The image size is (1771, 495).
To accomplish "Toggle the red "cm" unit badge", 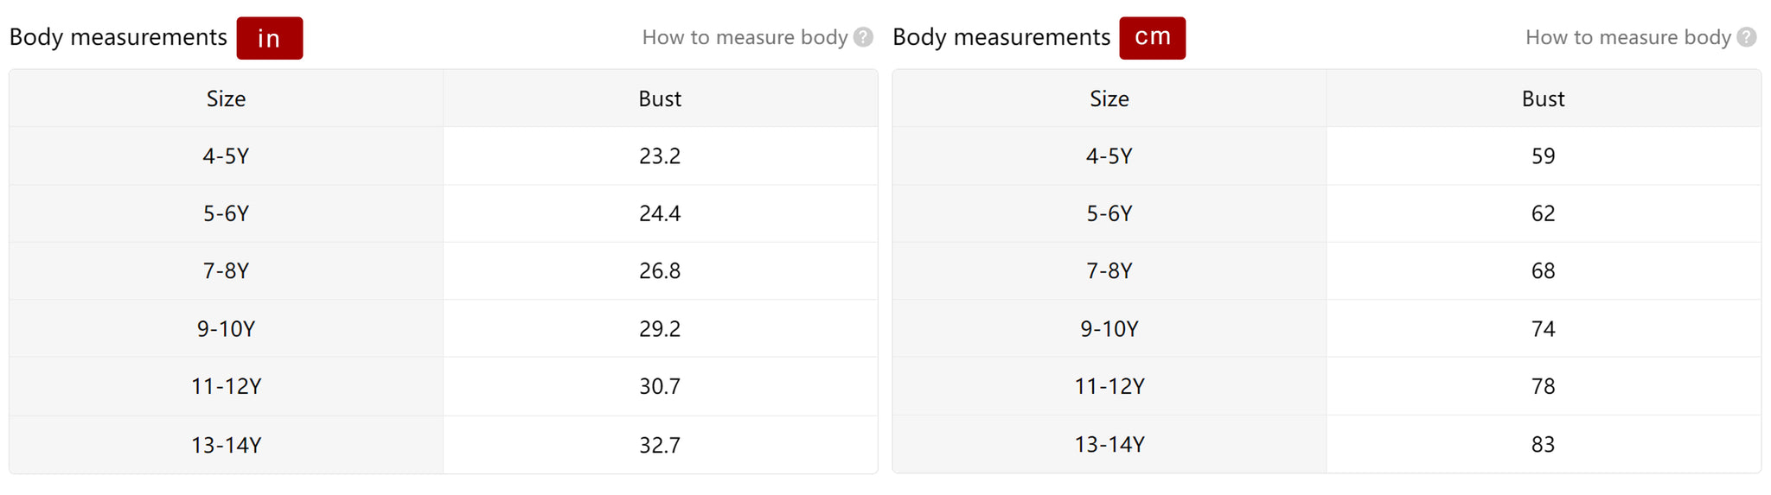I will [1152, 38].
